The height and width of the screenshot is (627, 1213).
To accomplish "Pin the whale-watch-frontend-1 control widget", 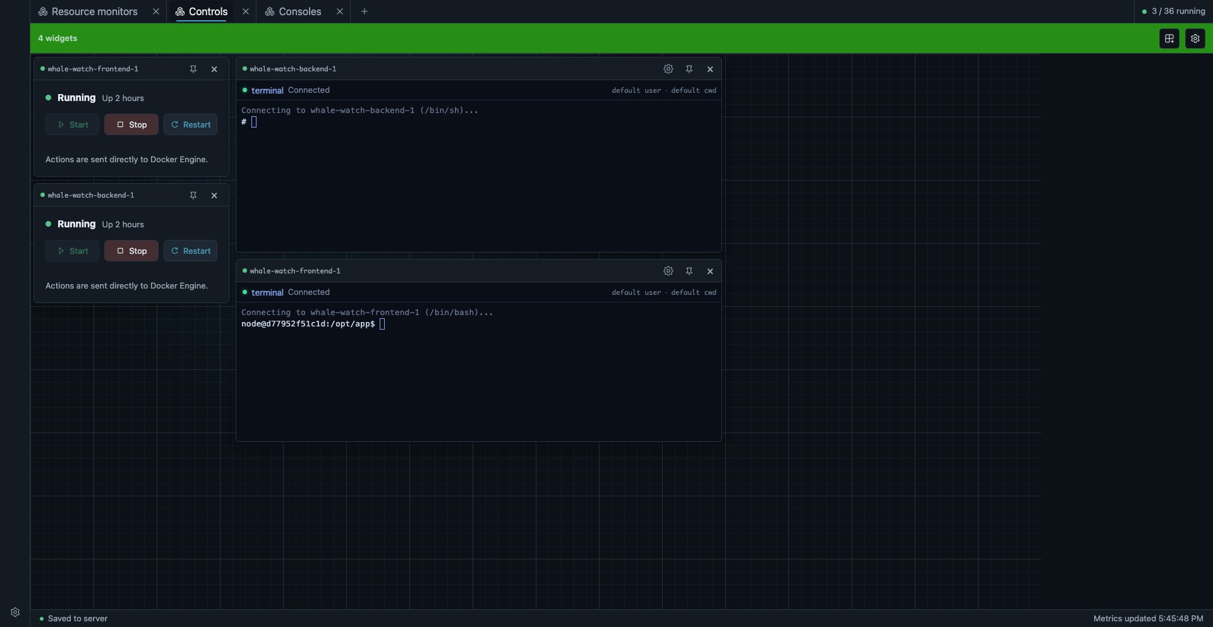I will click(193, 69).
